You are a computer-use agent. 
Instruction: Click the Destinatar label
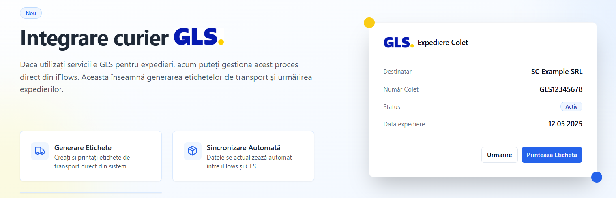point(397,72)
